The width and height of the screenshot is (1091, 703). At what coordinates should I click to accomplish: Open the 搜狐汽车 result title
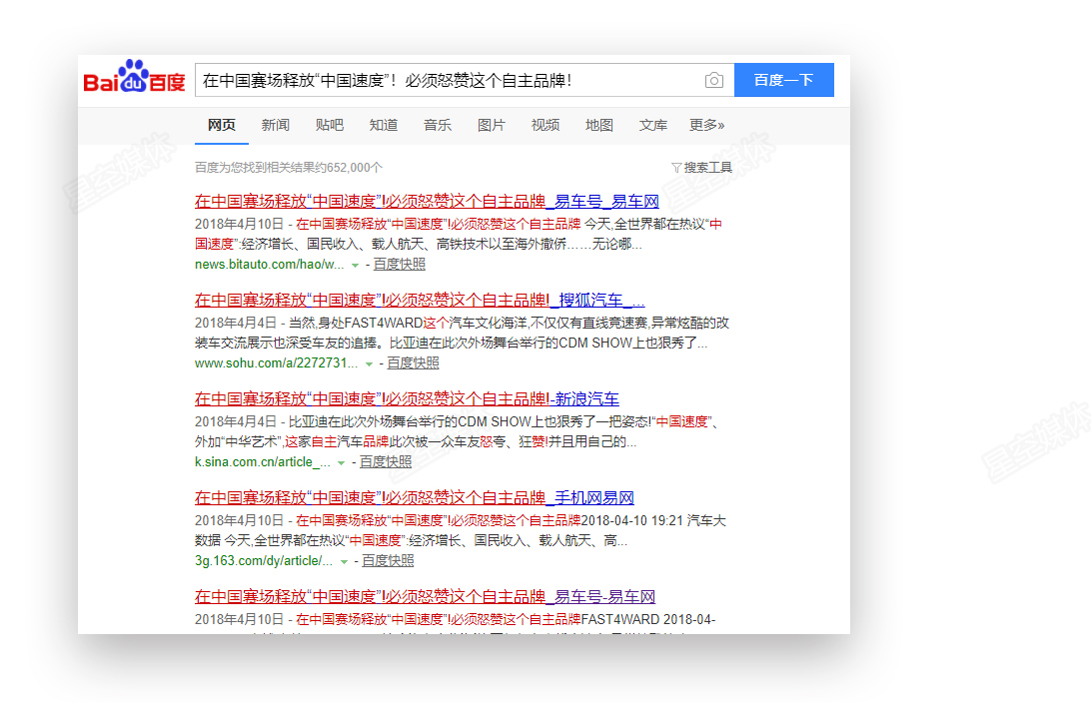pyautogui.click(x=420, y=300)
